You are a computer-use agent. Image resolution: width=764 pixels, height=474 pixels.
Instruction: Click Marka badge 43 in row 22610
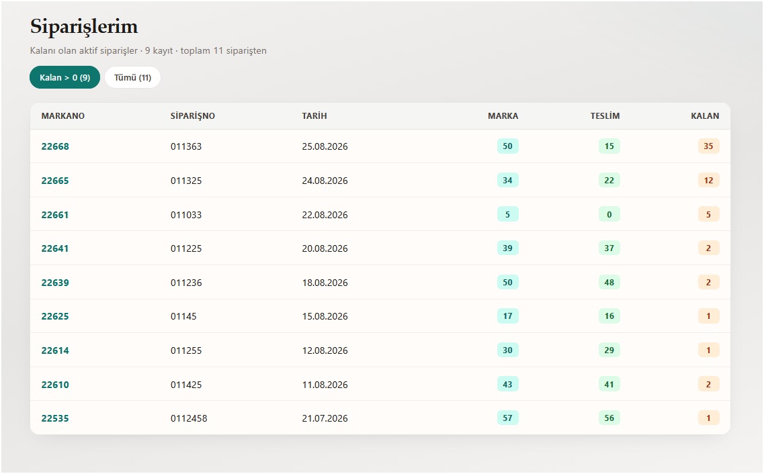pyautogui.click(x=508, y=384)
